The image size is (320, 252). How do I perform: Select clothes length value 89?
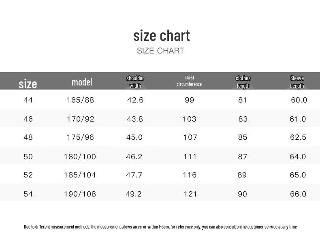coord(242,175)
